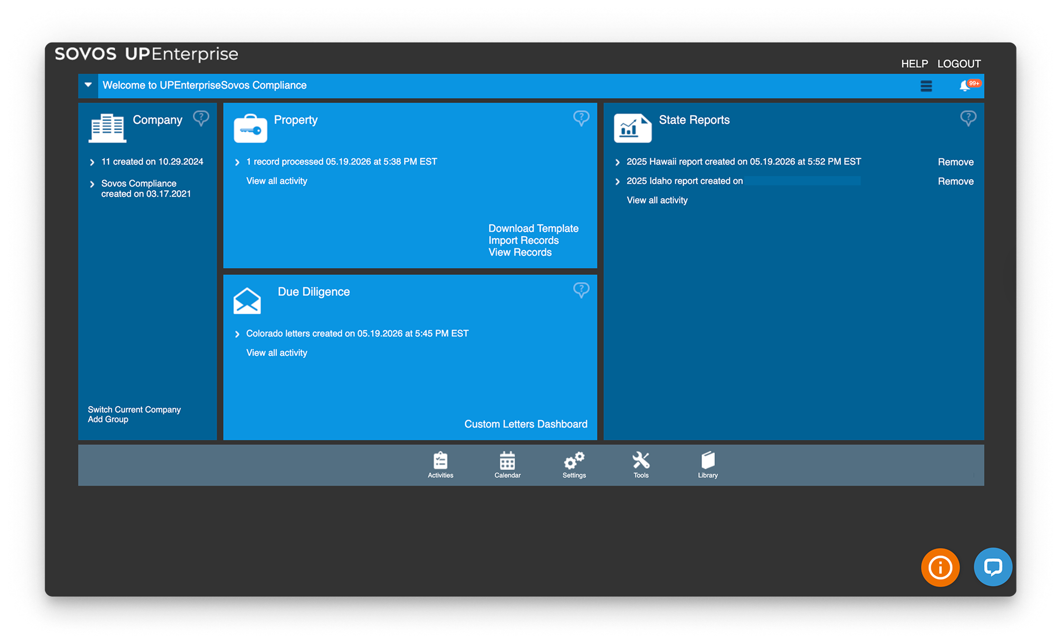Open Custom Letters Dashboard link
The height and width of the screenshot is (644, 1062).
point(526,424)
